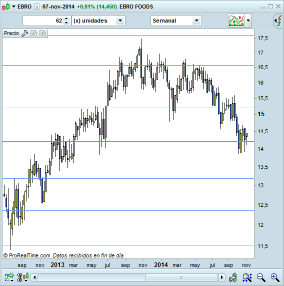The image size is (284, 286).
Task: Click the export chart icon bottom-left
Action: click(9, 277)
